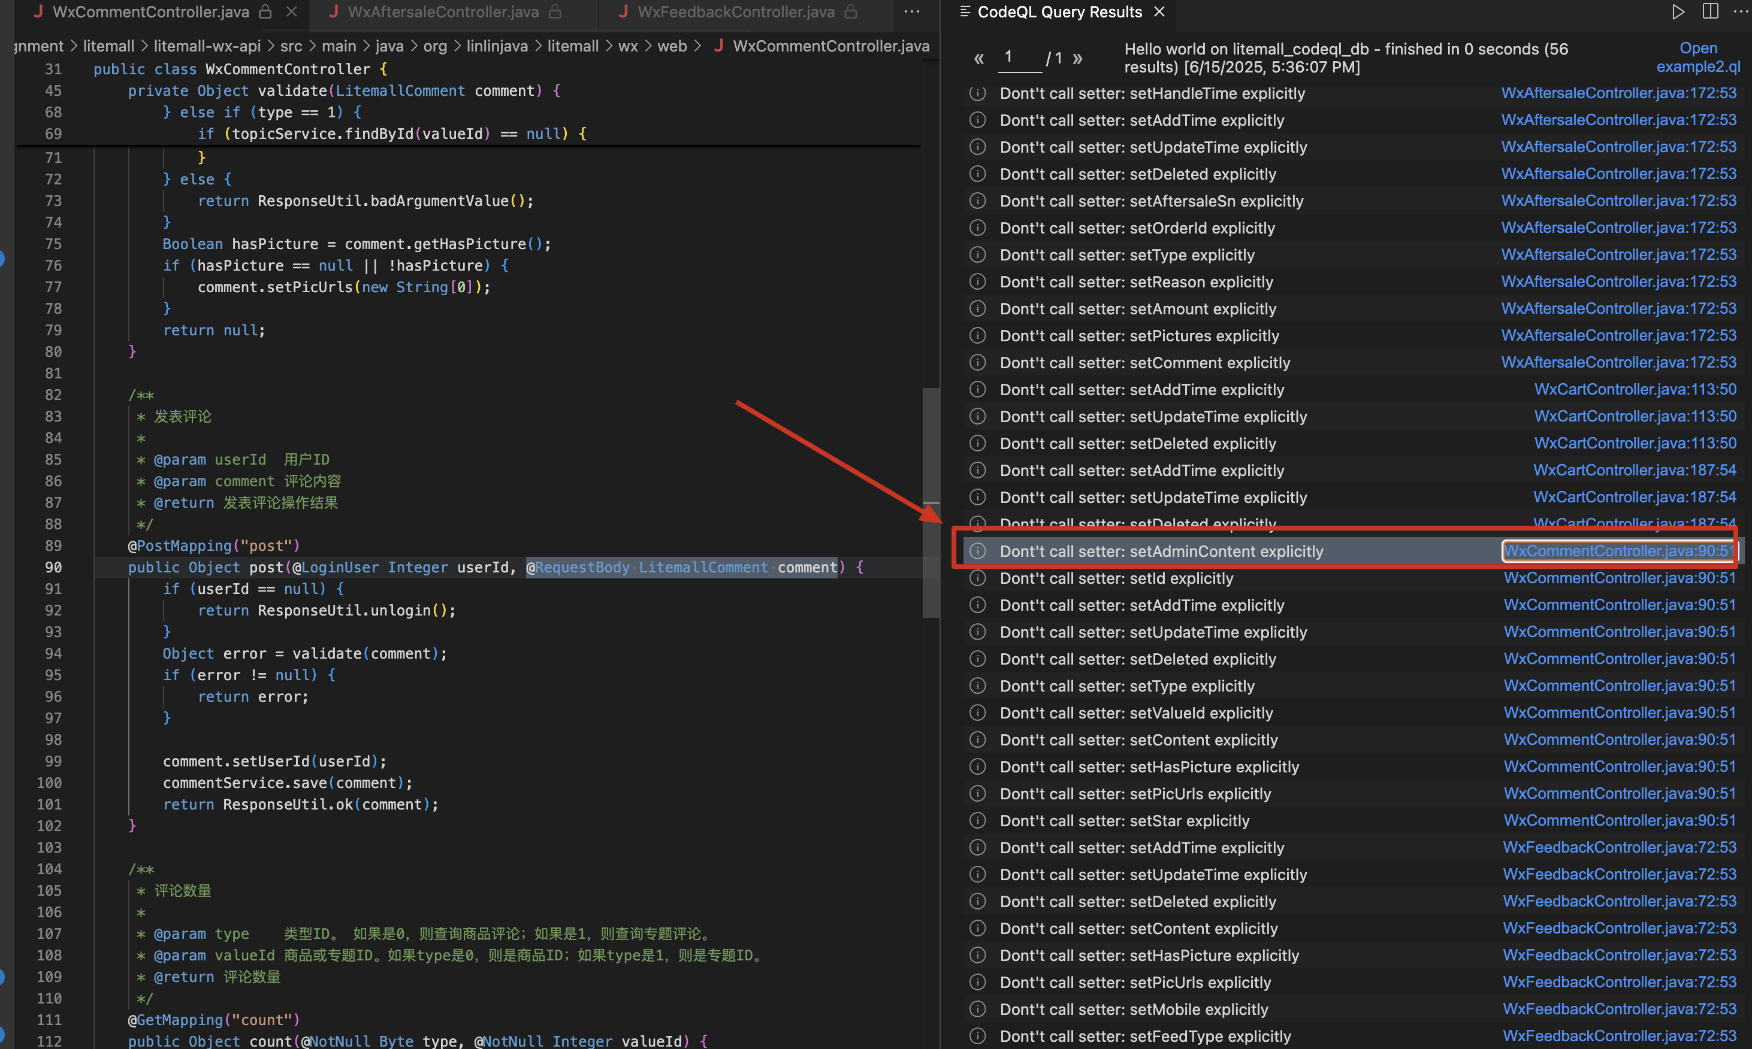The height and width of the screenshot is (1049, 1752).
Task: Go to previous results page arrow
Action: coord(979,59)
